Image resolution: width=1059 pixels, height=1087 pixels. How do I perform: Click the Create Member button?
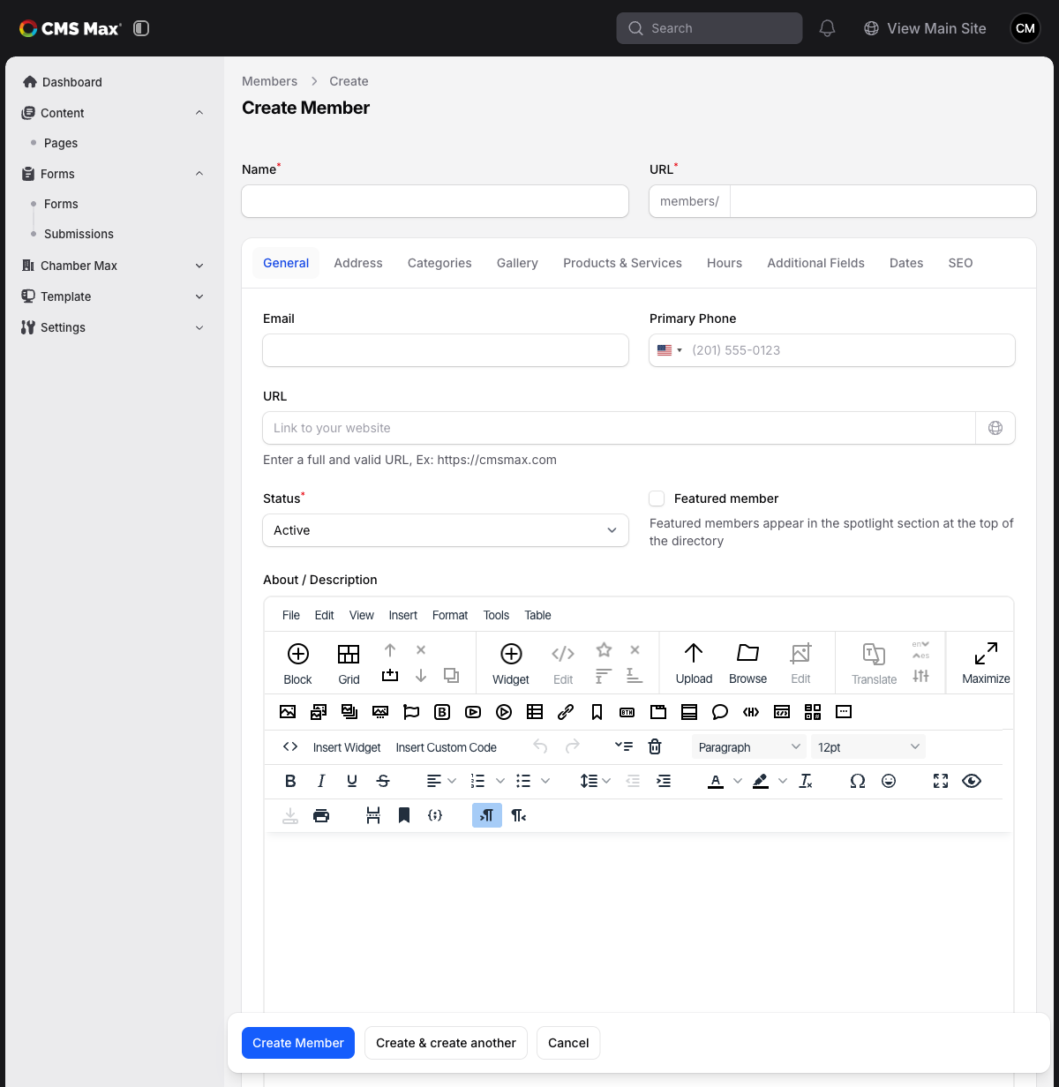[x=298, y=1043]
